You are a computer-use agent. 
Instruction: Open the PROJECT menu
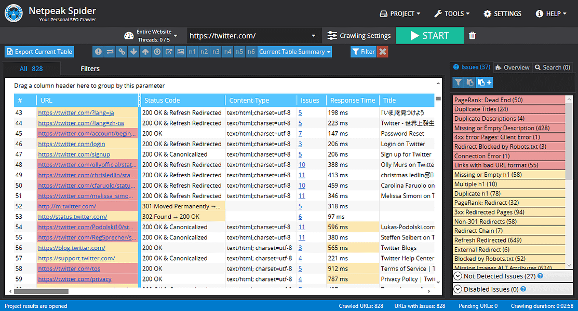point(400,13)
